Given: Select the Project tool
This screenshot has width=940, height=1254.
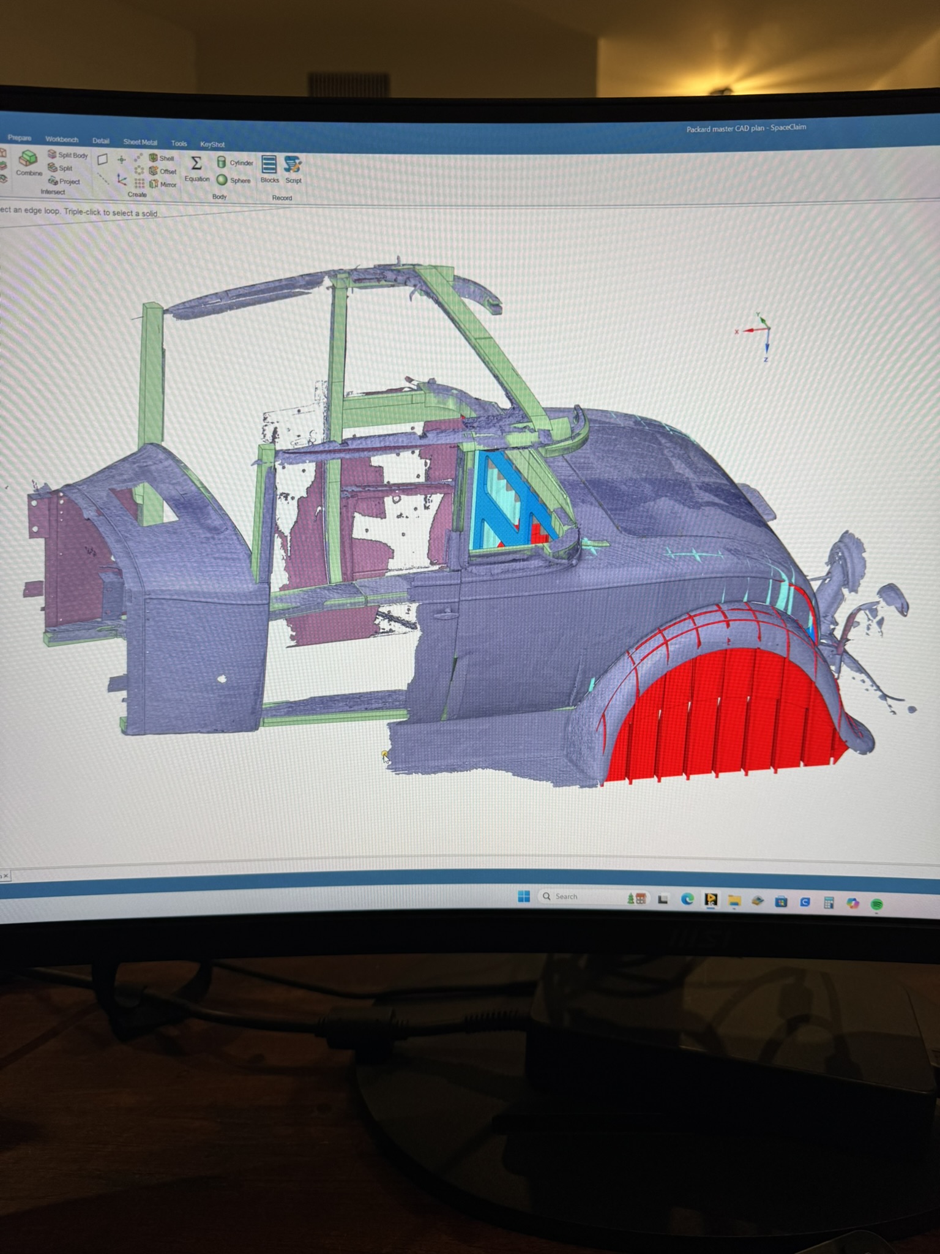Looking at the screenshot, I should tap(64, 181).
